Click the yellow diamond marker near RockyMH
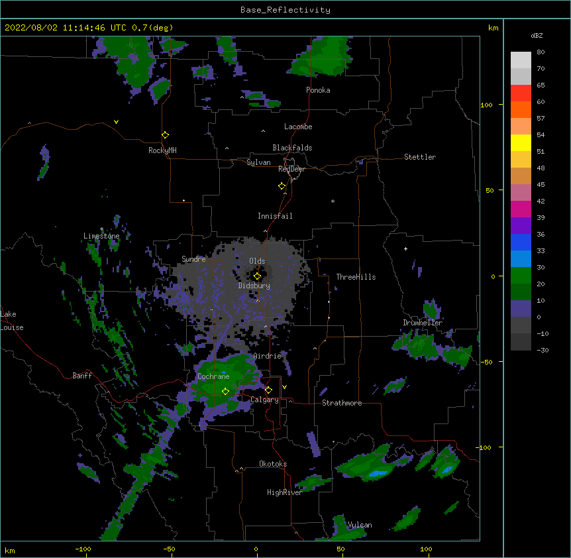The width and height of the screenshot is (571, 558). pos(166,135)
